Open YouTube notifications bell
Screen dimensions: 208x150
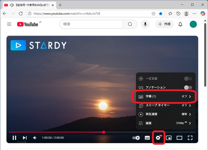point(180,24)
